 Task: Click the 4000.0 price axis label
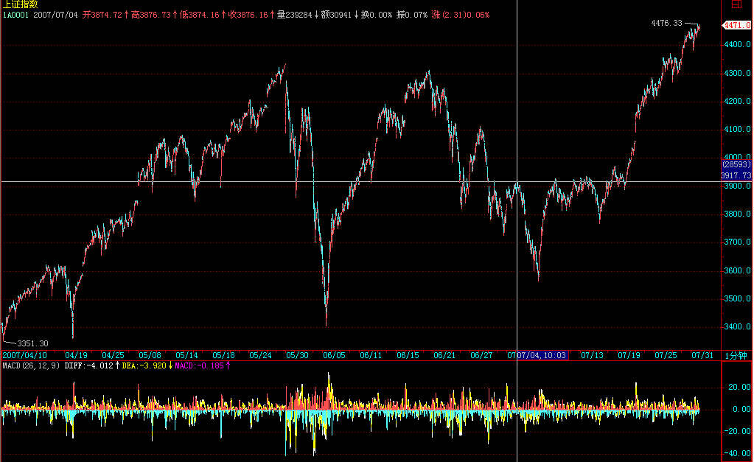coord(737,157)
